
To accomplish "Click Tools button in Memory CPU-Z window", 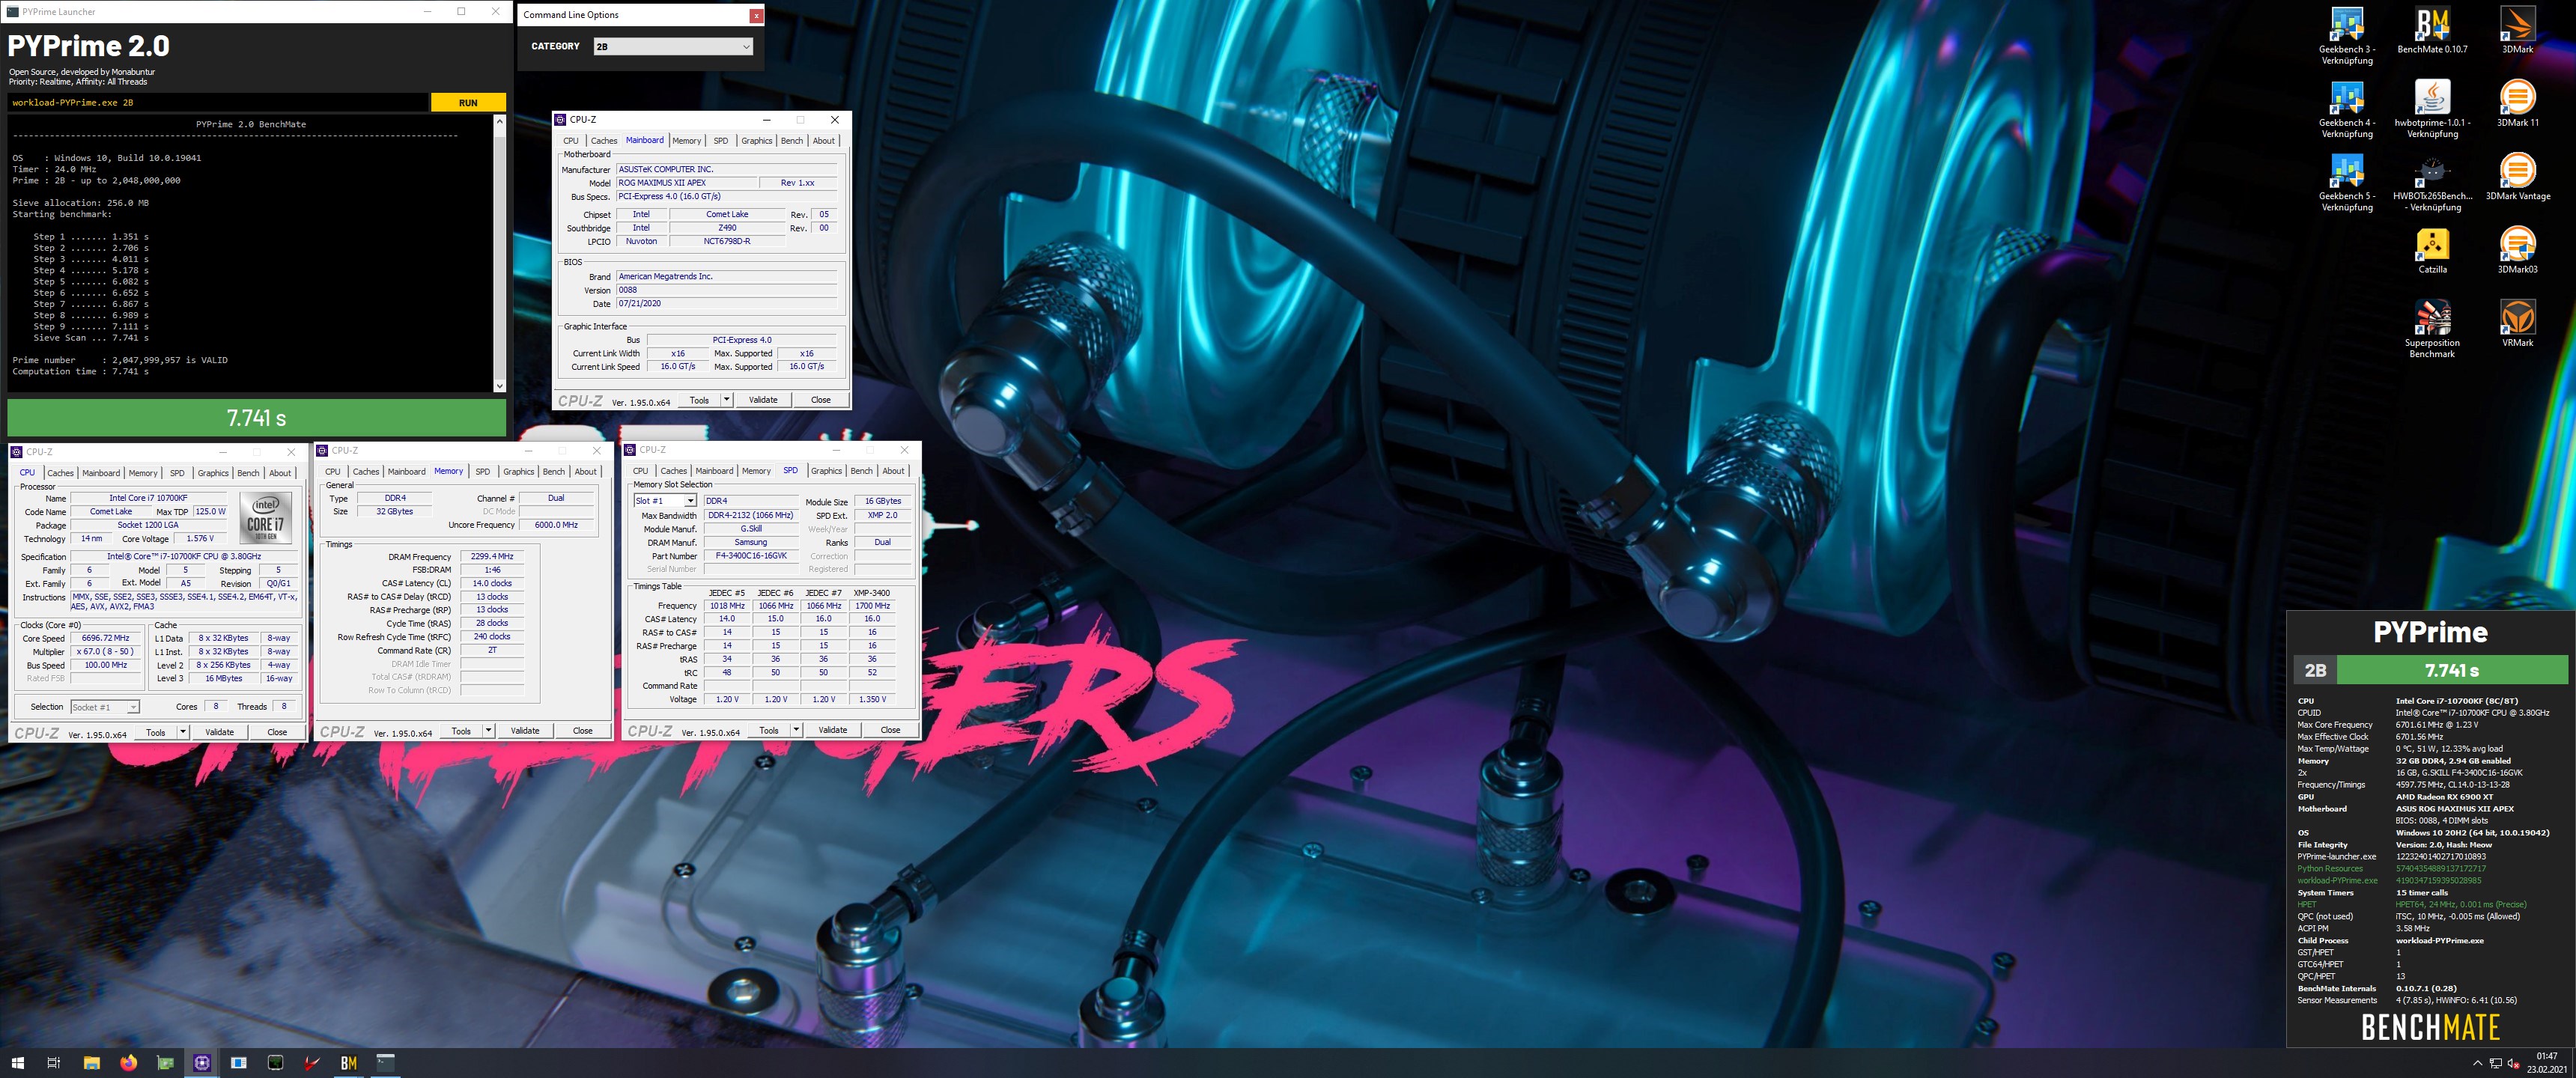I will 461,731.
